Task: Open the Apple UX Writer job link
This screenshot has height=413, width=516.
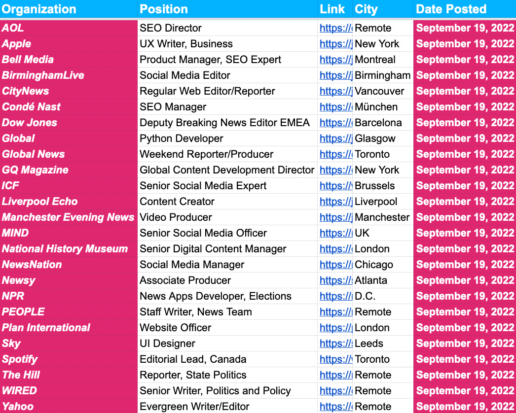Action: tap(335, 44)
